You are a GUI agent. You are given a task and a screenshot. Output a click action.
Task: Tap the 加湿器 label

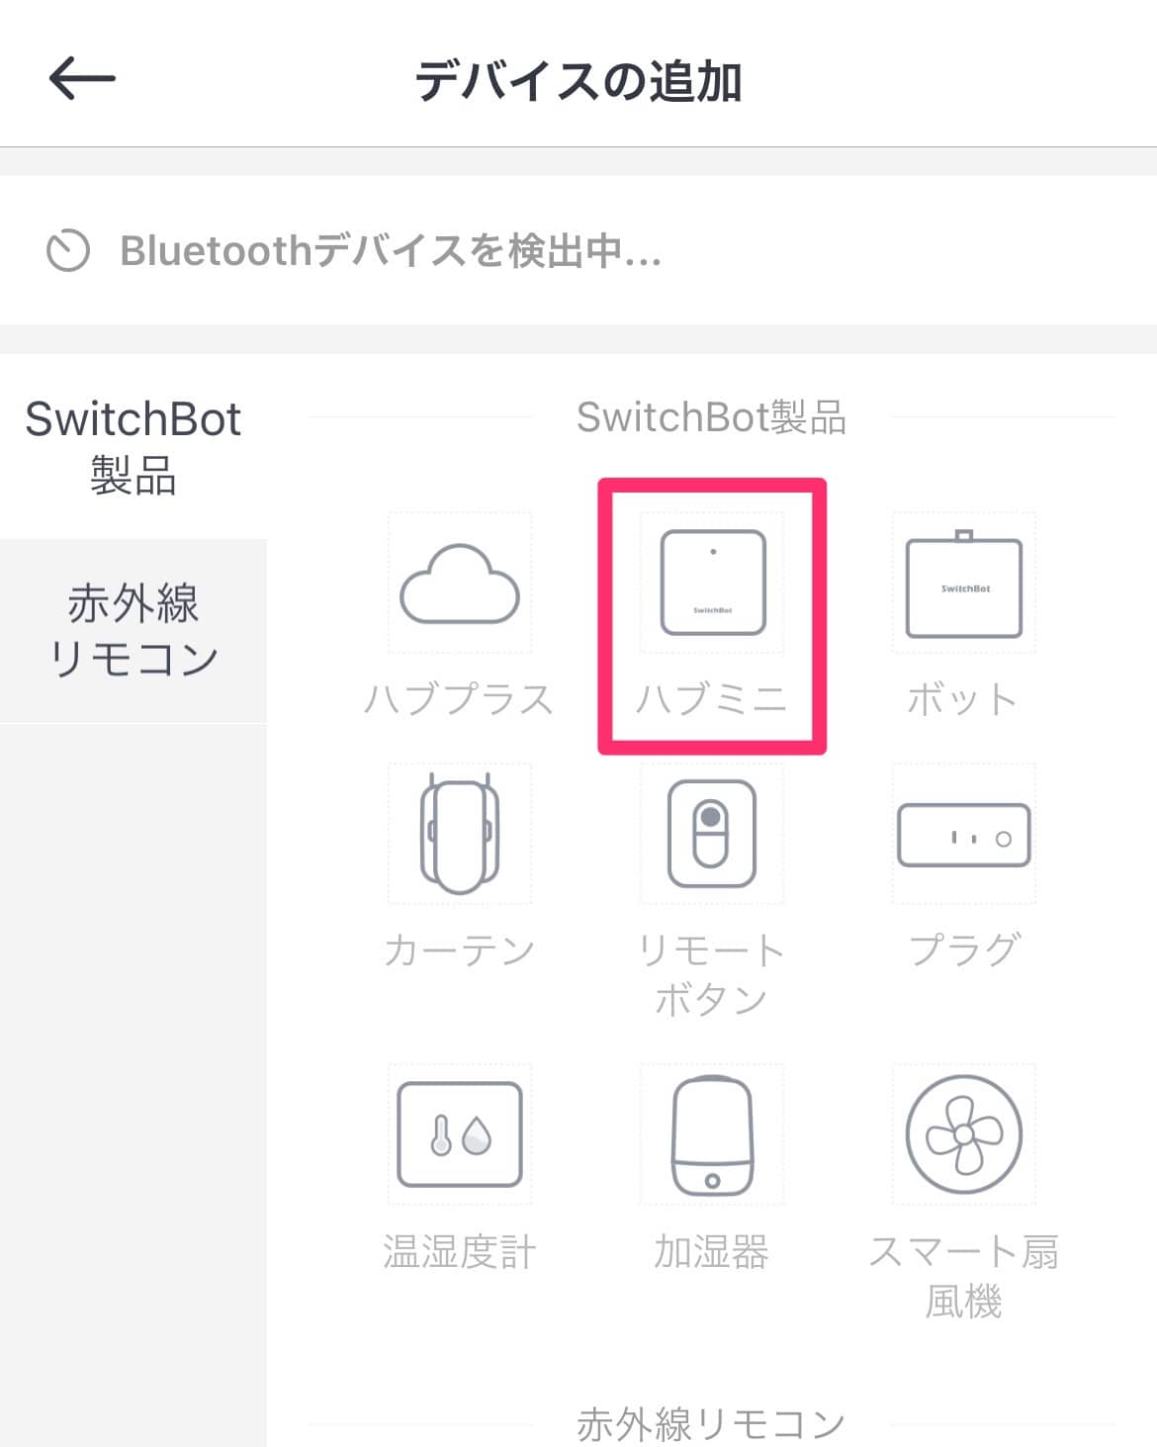tap(712, 1251)
